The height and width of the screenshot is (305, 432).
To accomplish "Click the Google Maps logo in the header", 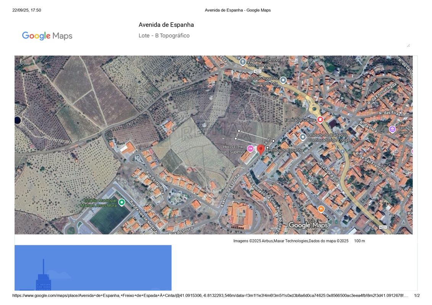I will click(x=47, y=36).
